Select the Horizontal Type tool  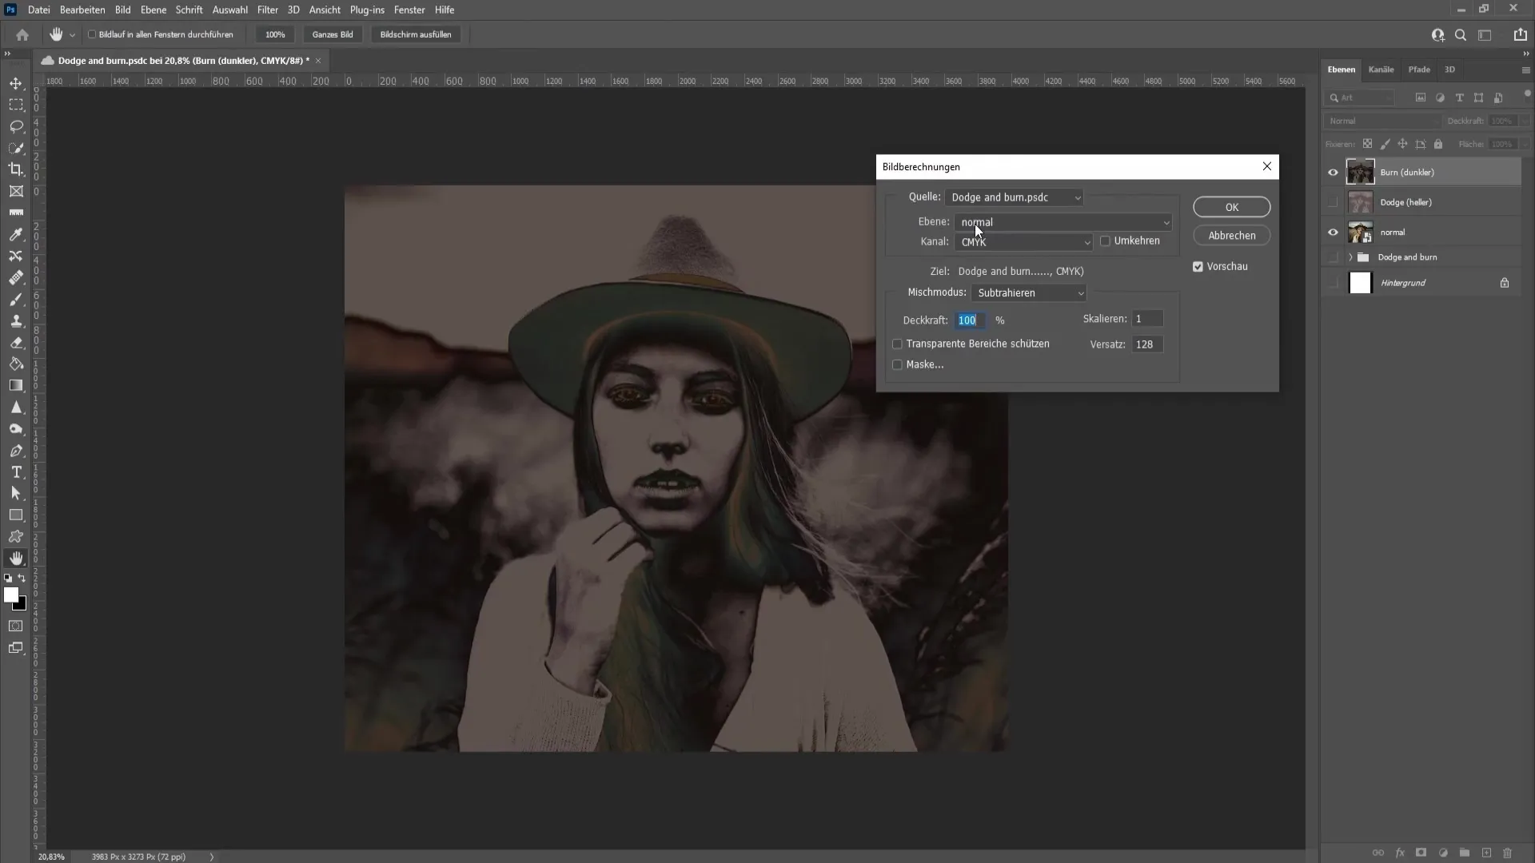pos(16,472)
